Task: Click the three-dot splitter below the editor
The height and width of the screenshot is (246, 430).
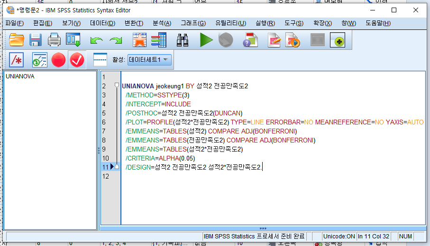Action: pyautogui.click(x=263, y=228)
